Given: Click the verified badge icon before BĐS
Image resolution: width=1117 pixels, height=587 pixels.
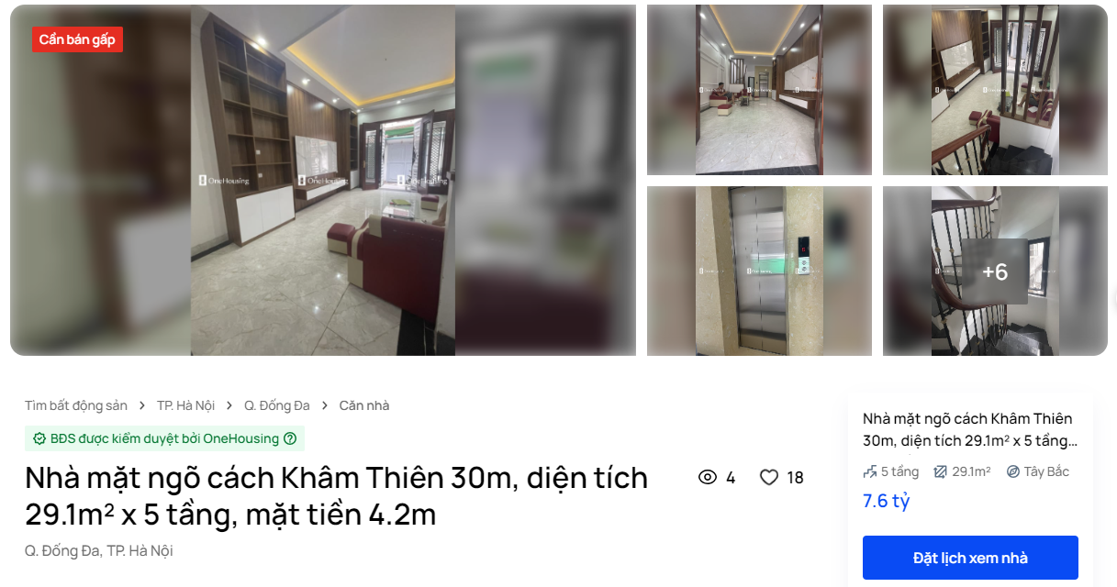Looking at the screenshot, I should [x=39, y=438].
